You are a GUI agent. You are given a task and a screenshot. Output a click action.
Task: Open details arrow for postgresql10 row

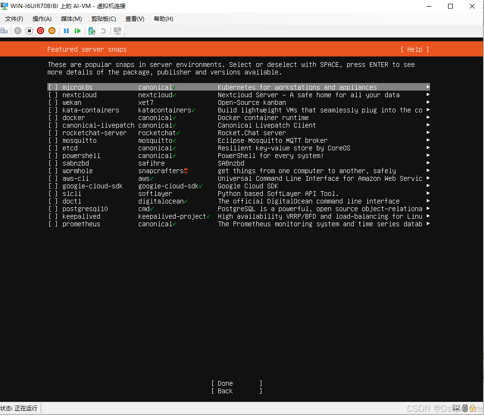point(428,208)
